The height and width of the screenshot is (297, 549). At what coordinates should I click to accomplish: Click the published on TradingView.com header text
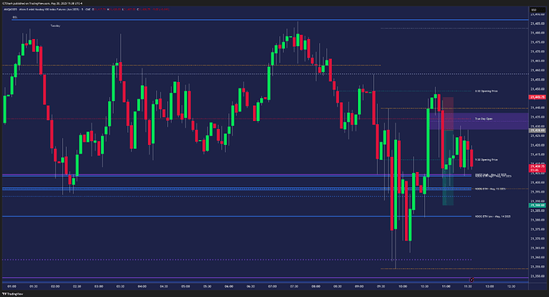point(42,3)
